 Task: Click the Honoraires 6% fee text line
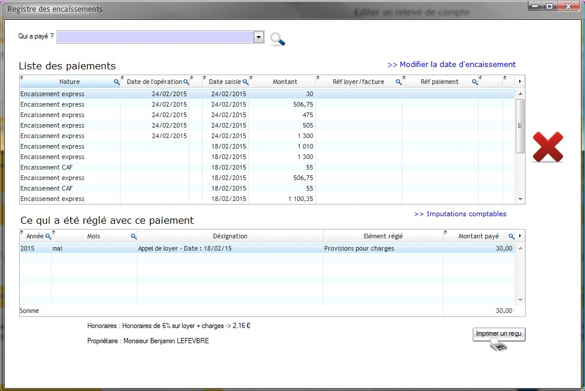tap(169, 326)
